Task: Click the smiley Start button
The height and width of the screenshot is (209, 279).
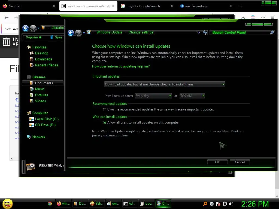Action: coord(7,204)
